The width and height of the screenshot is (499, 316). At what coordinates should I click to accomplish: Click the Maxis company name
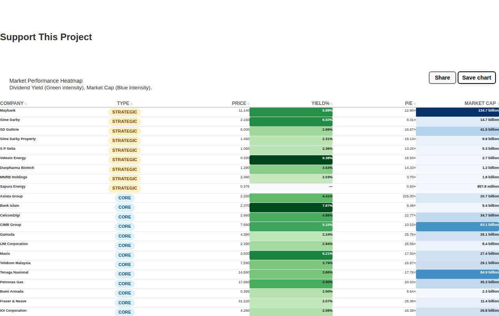5,254
